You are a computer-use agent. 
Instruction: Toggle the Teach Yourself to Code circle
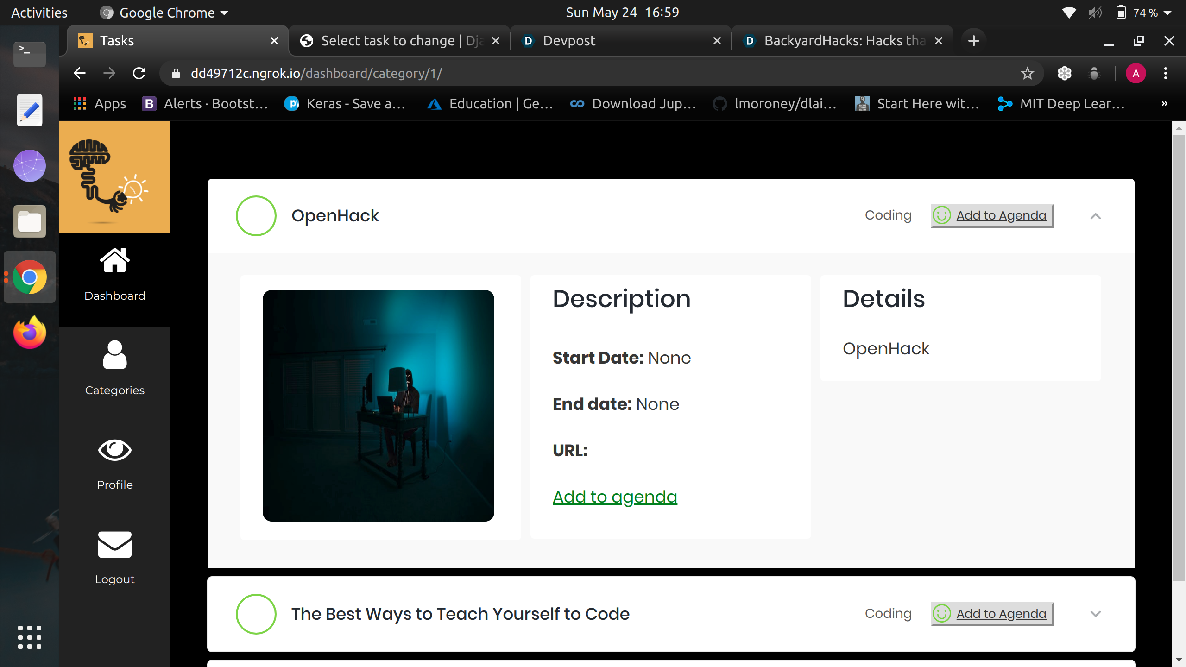coord(256,614)
